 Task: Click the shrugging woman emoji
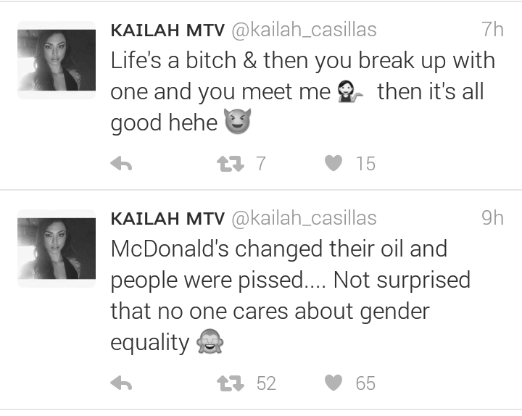349,91
